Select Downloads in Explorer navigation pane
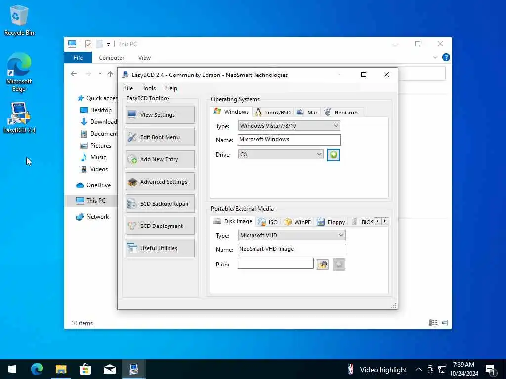The width and height of the screenshot is (506, 379). coord(98,122)
